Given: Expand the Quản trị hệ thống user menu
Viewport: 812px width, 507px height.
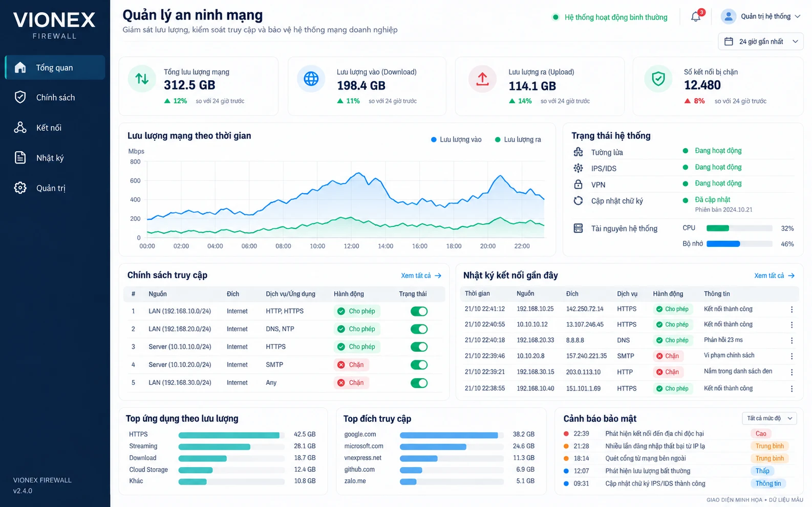Looking at the screenshot, I should (760, 16).
